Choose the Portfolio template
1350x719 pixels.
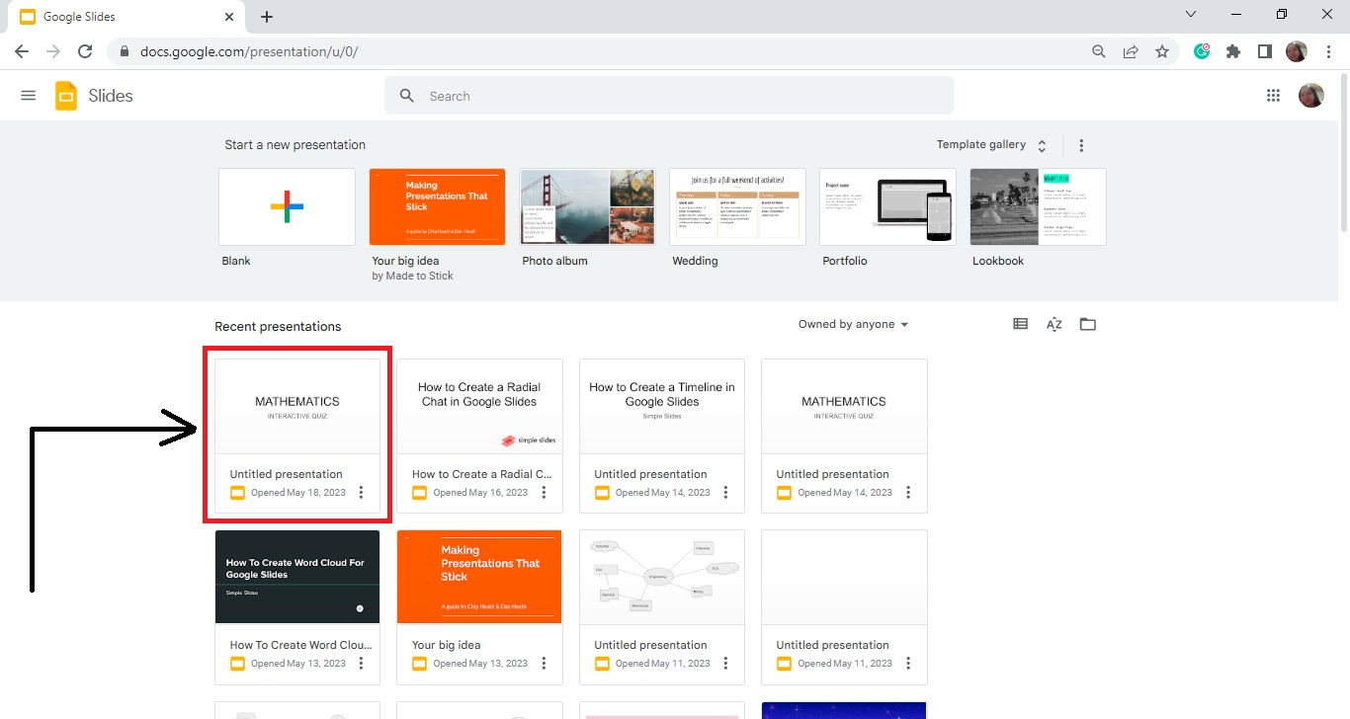pos(887,206)
